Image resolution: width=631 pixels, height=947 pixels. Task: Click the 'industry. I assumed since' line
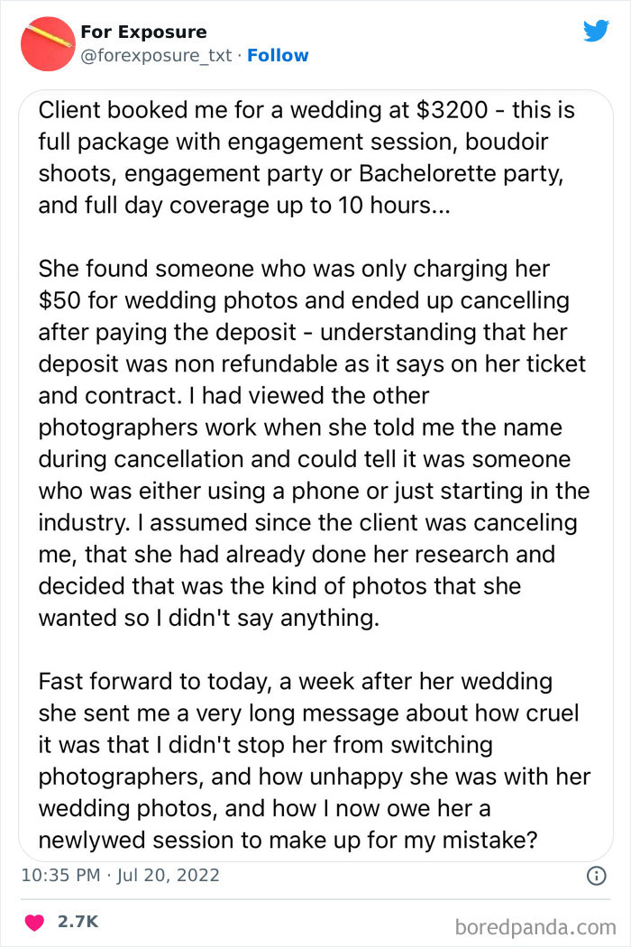click(308, 522)
